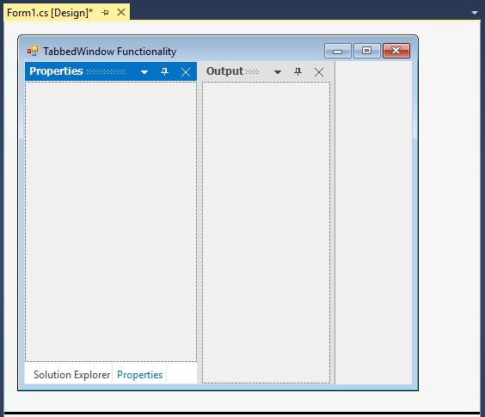This screenshot has width=485, height=417.
Task: Open the Properties panel dropdown arrow
Action: point(144,72)
